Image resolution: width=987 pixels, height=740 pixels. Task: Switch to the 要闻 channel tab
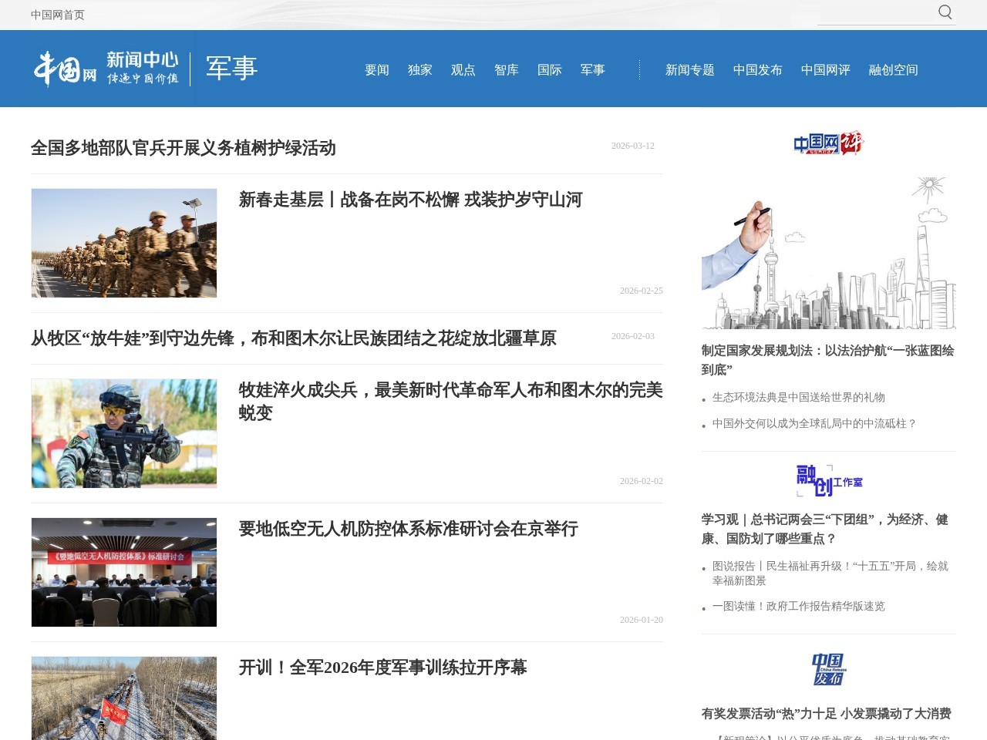[376, 69]
